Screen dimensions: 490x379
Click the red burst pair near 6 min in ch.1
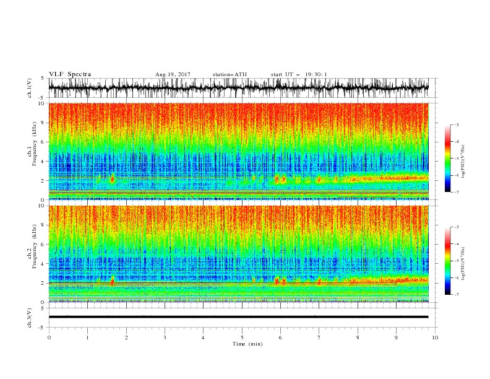[x=280, y=180]
